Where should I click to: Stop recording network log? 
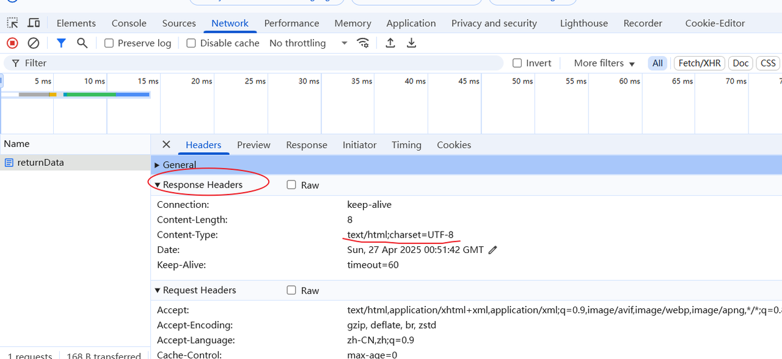click(12, 43)
